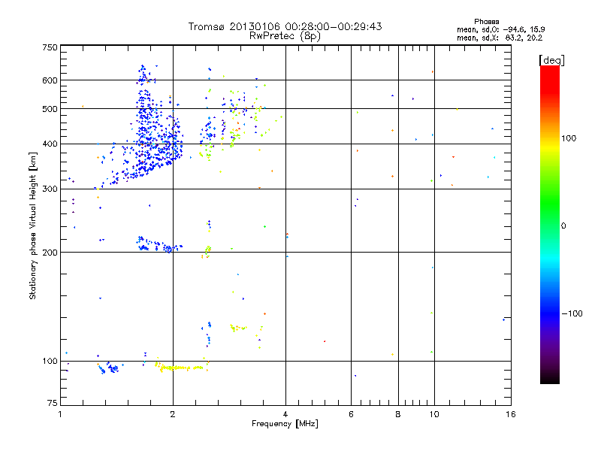Click the '75' y-axis tick label
This screenshot has width=601, height=451.
tap(53, 403)
